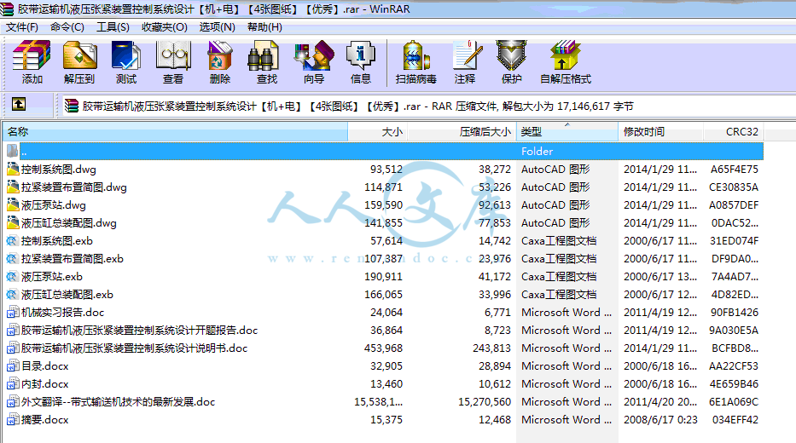Viewport: 796px width, 443px height.
Task: Sort by 压缩后大小 column header
Action: (462, 132)
